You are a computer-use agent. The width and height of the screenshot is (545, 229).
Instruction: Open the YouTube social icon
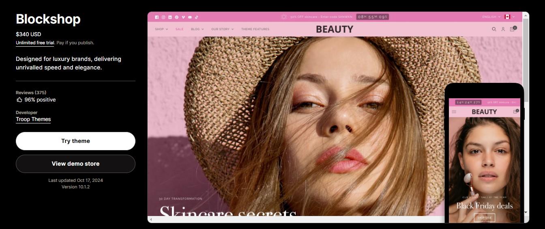click(x=190, y=17)
